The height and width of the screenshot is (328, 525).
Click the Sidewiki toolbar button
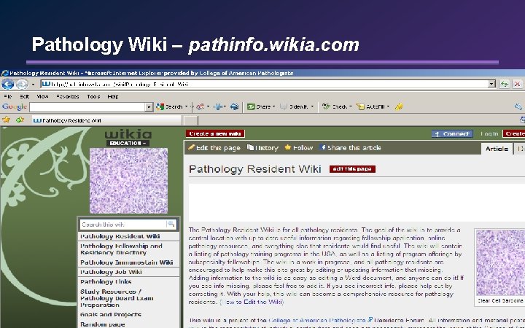pyautogui.click(x=295, y=106)
